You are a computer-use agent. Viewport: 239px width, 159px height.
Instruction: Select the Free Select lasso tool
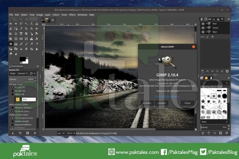point(21,24)
